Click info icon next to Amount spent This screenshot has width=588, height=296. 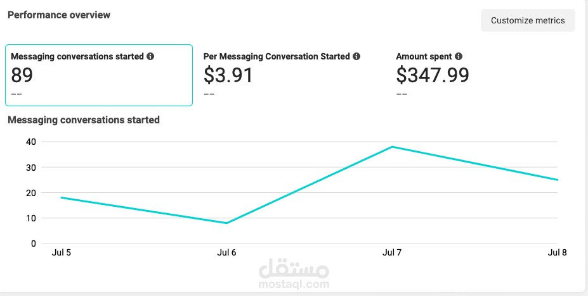click(459, 56)
